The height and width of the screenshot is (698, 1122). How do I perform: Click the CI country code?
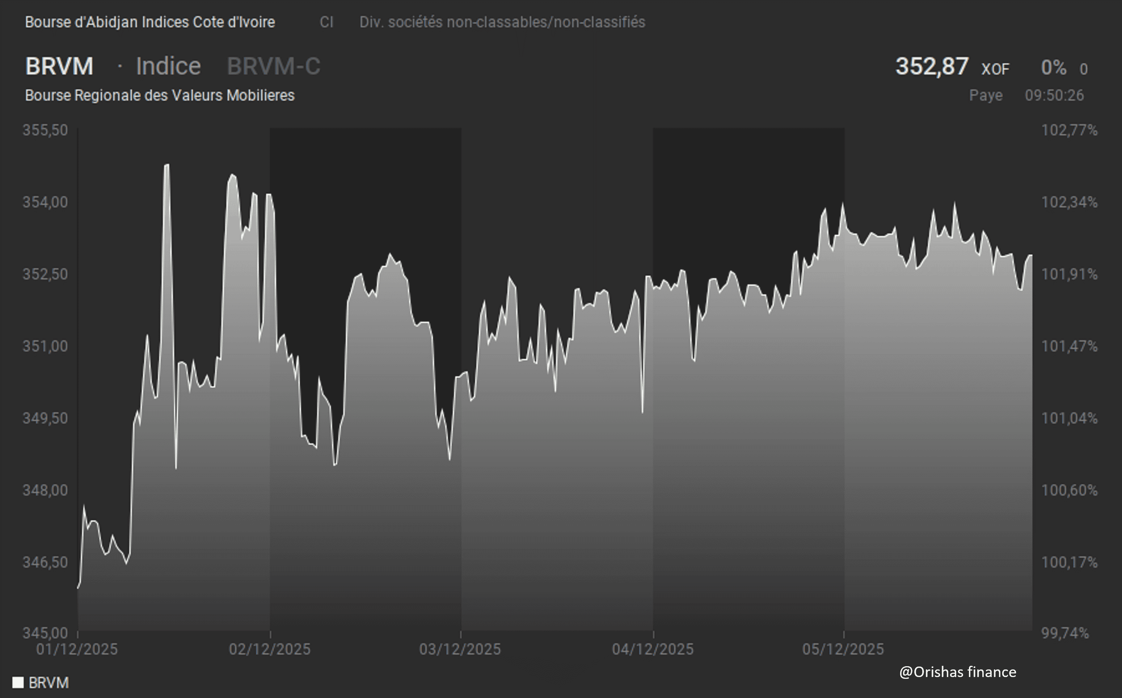(x=326, y=22)
